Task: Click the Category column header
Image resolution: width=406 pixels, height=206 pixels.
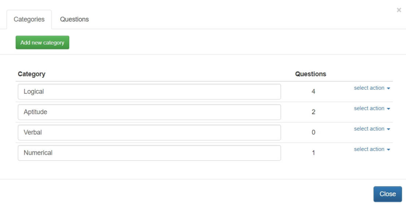Action: coord(32,74)
